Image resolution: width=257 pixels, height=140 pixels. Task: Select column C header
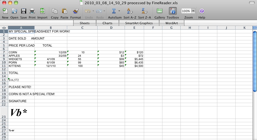click(x=82, y=28)
